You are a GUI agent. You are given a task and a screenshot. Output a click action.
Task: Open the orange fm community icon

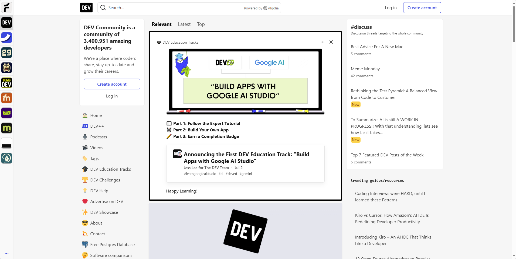[6, 98]
